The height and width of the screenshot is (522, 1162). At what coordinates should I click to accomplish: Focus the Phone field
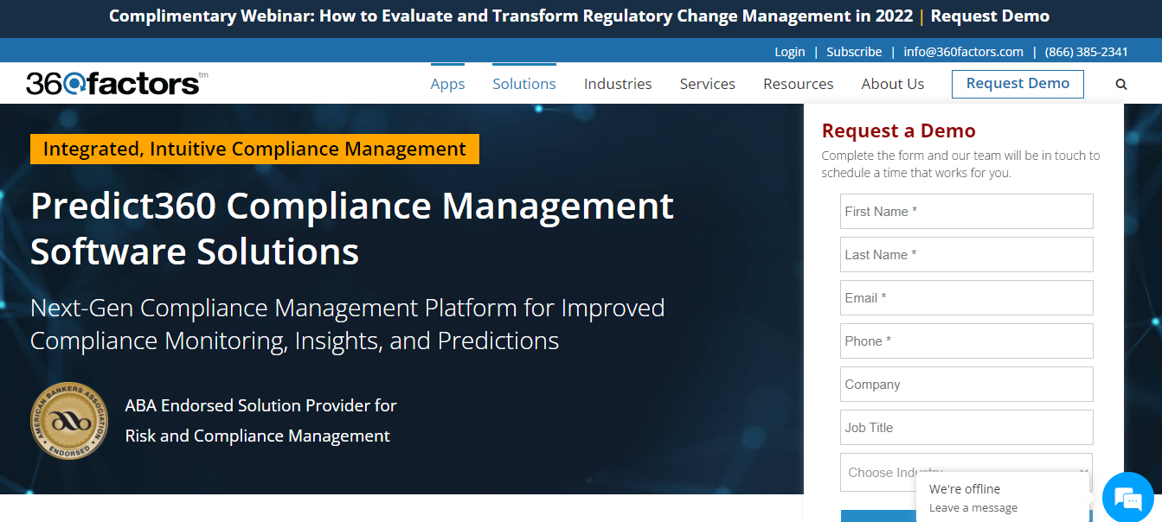coord(966,341)
